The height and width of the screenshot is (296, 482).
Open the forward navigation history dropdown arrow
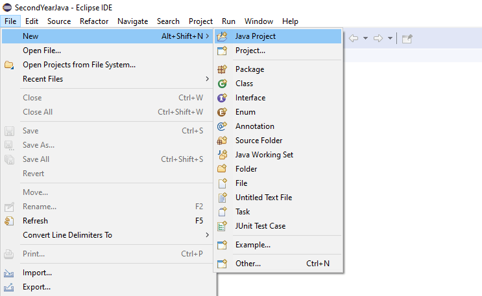coord(390,38)
